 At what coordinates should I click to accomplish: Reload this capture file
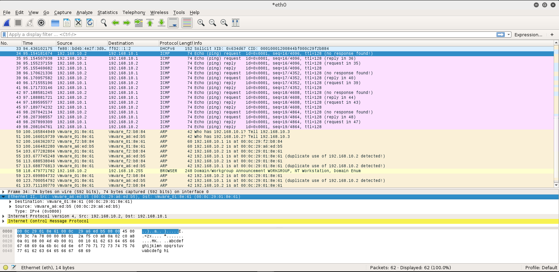pyautogui.click(x=90, y=23)
